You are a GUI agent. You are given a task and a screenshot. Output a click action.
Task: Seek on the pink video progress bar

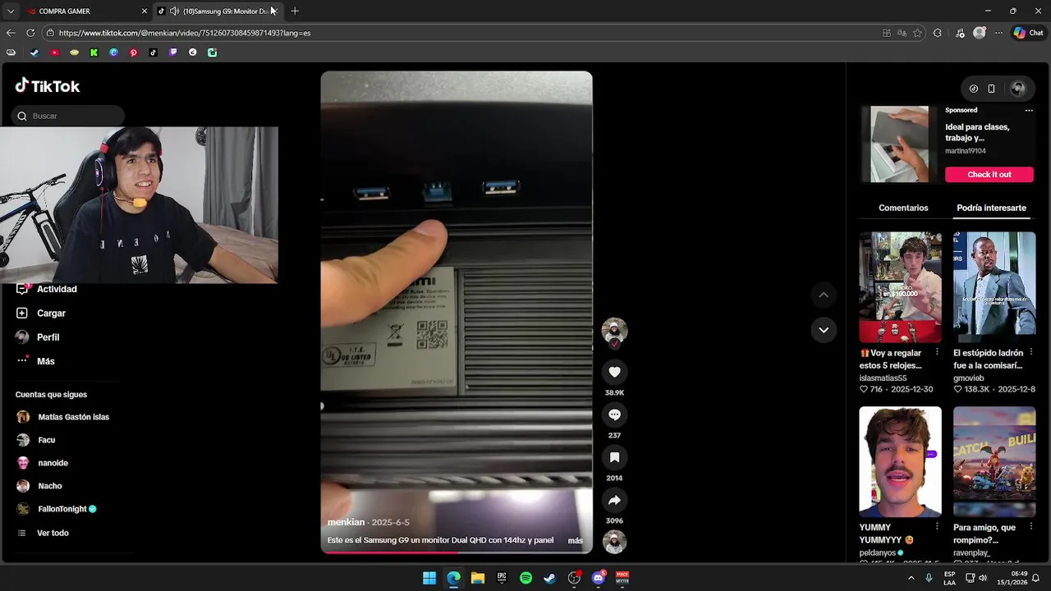pyautogui.click(x=456, y=552)
